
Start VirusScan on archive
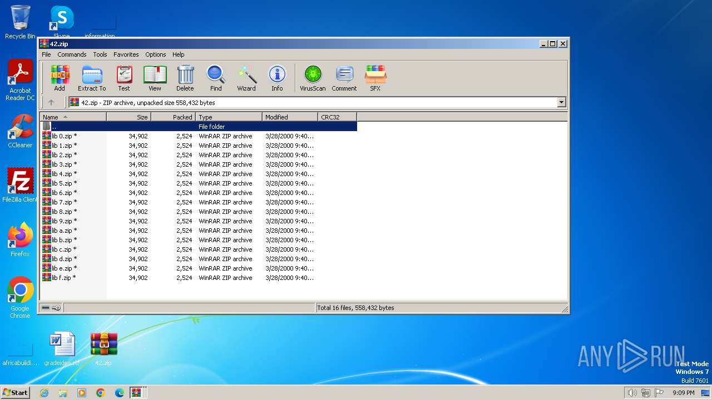pos(313,78)
